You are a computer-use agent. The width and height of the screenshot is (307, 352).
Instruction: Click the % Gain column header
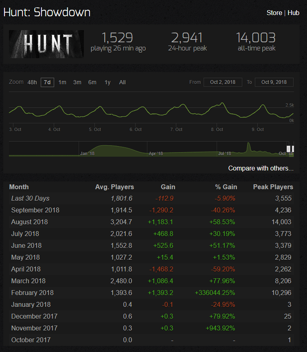pyautogui.click(x=226, y=187)
